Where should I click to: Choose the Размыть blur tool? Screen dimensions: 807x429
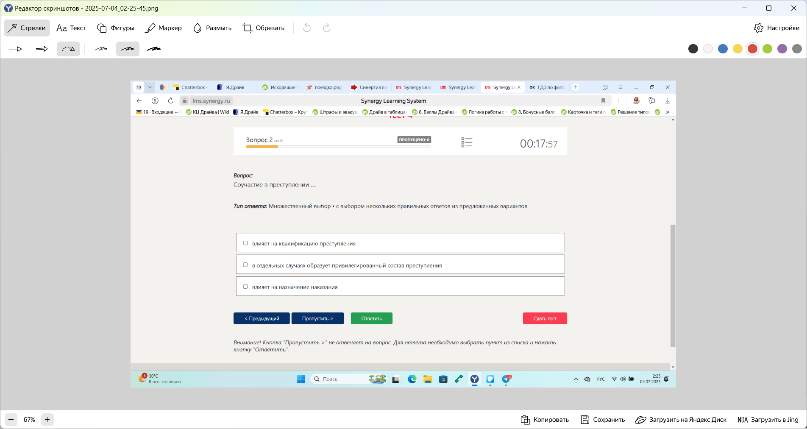pyautogui.click(x=212, y=28)
